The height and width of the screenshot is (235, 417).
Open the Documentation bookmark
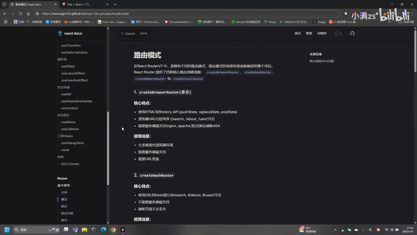(x=179, y=22)
